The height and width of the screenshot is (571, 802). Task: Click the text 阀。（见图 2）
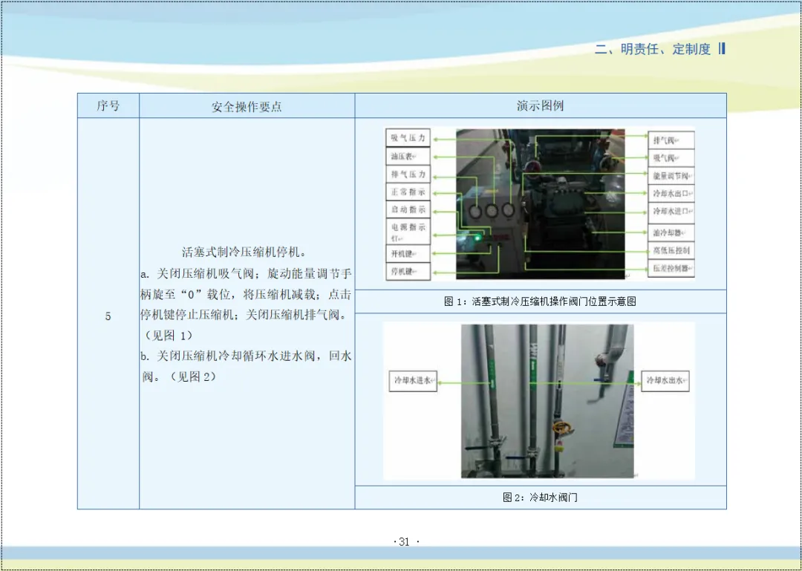pyautogui.click(x=179, y=377)
